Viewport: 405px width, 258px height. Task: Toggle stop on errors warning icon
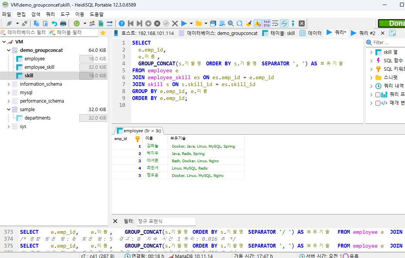point(257,23)
